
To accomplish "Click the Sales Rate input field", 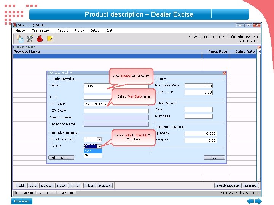I will (x=199, y=92).
